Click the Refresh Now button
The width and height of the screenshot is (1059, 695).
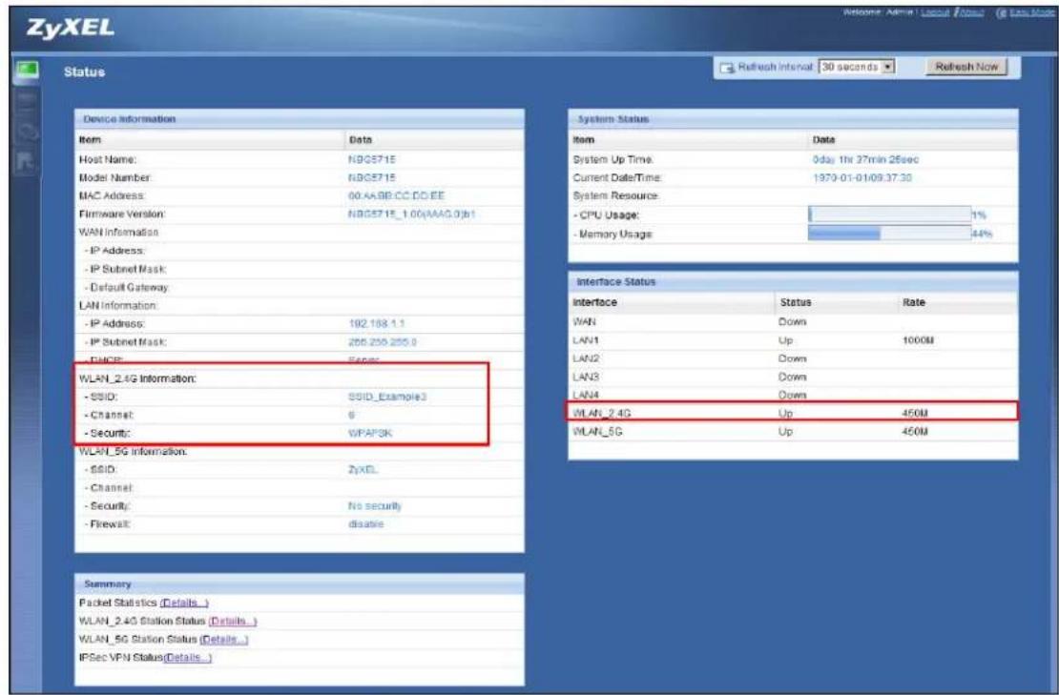click(966, 67)
